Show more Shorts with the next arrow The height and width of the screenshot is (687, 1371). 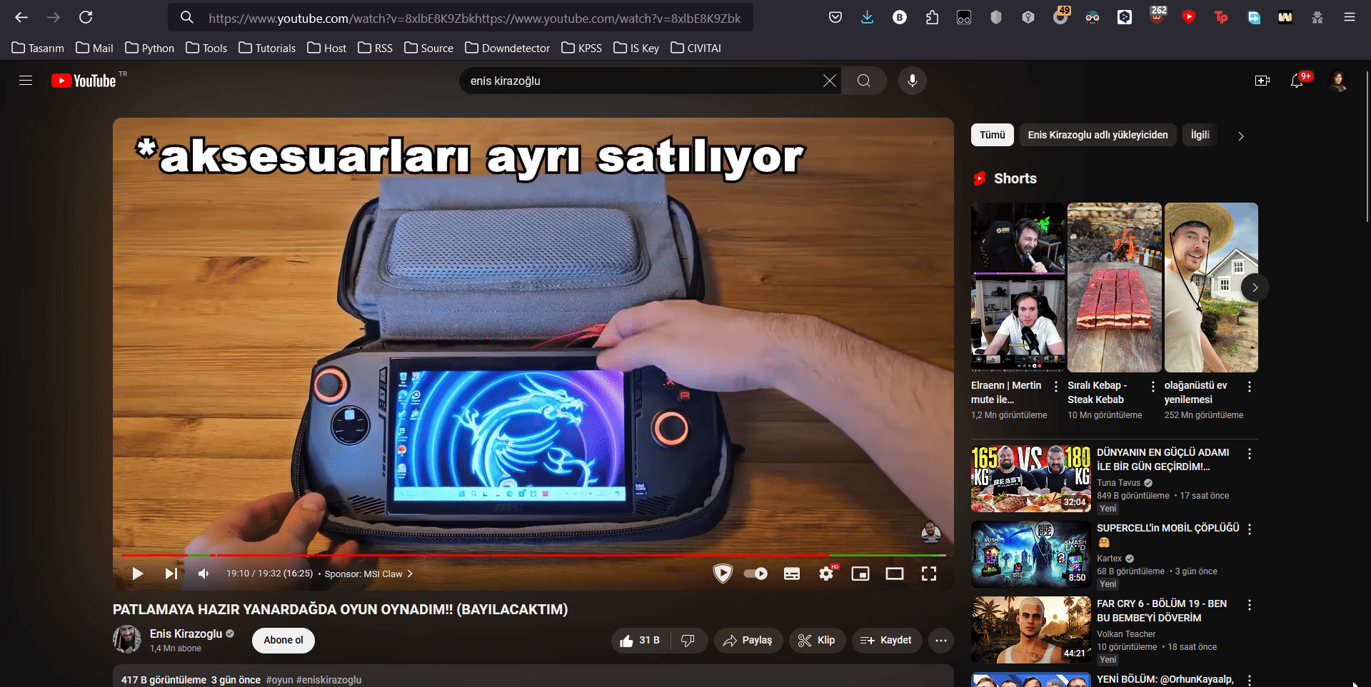click(1255, 287)
